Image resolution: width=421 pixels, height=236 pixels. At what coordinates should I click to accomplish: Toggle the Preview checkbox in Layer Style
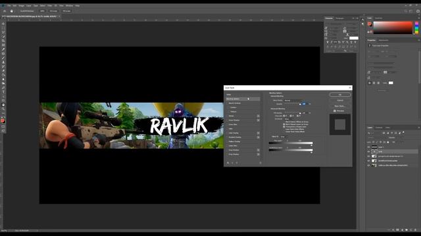tap(335, 111)
